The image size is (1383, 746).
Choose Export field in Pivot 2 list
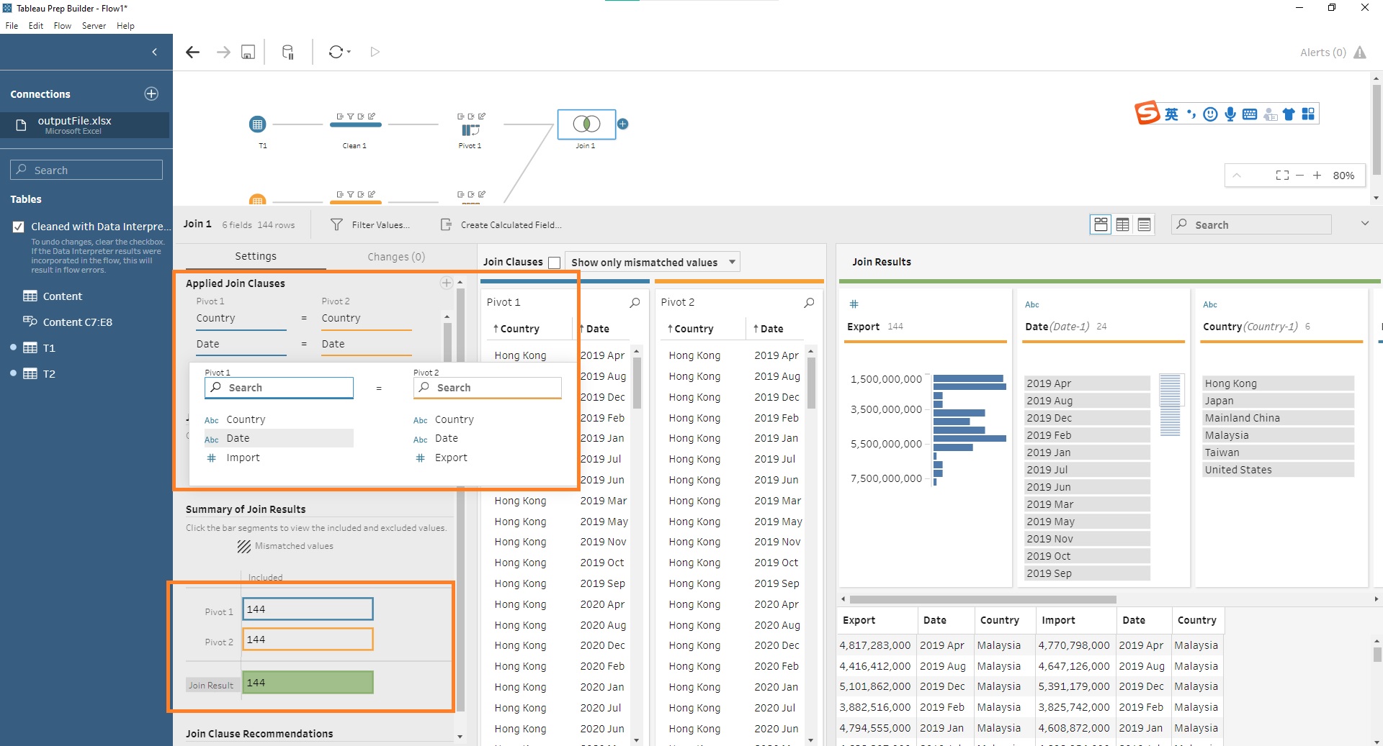tap(451, 458)
